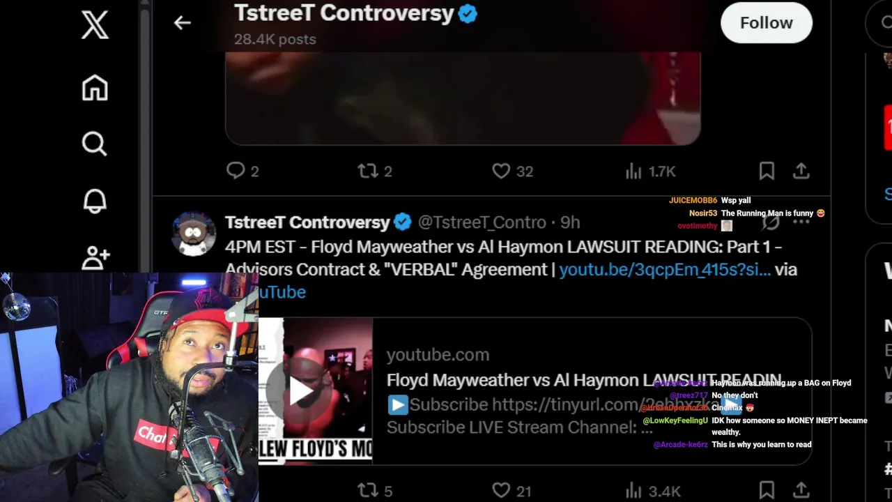Open the youtu.be link in post
Viewport: 892px width, 502px height.
665,270
